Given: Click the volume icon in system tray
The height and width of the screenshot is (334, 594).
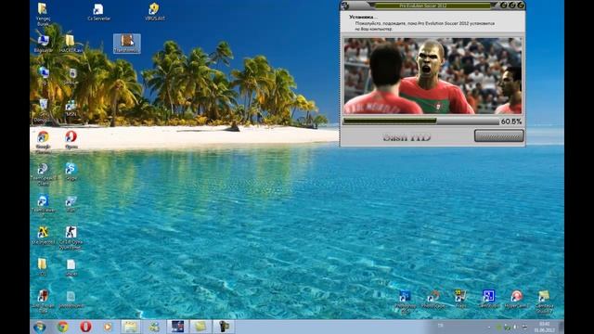Looking at the screenshot, I should pos(516,327).
